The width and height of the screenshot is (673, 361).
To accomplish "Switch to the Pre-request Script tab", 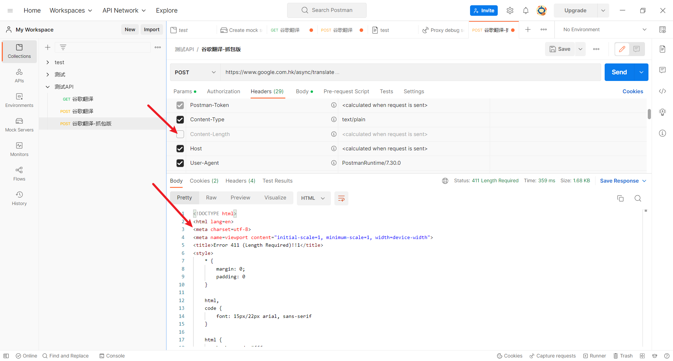I will coord(346,91).
